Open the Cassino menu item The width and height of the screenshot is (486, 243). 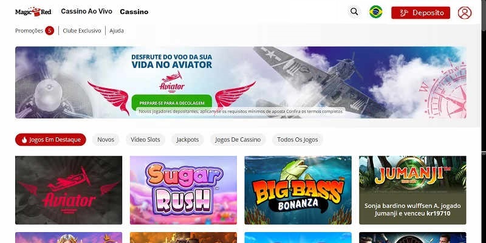134,12
